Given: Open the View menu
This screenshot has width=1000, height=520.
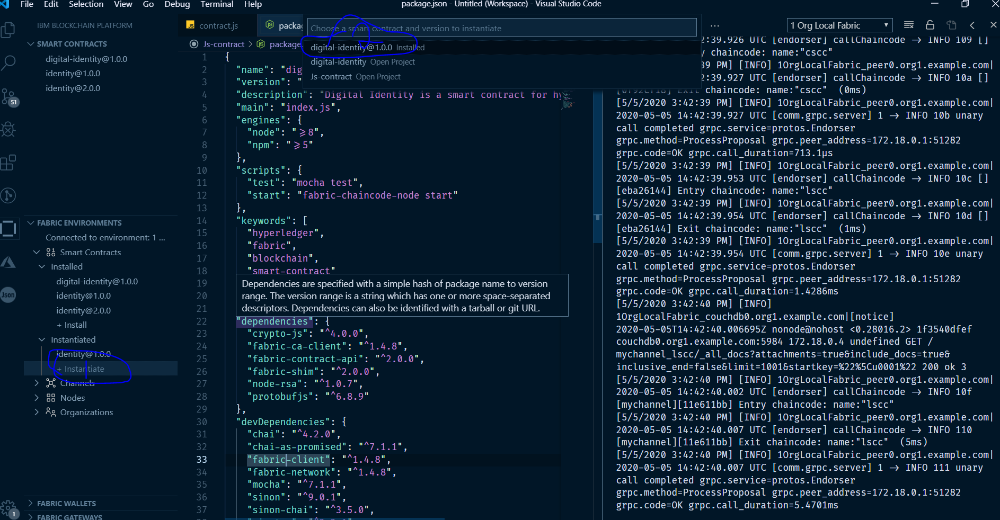Looking at the screenshot, I should coord(123,4).
